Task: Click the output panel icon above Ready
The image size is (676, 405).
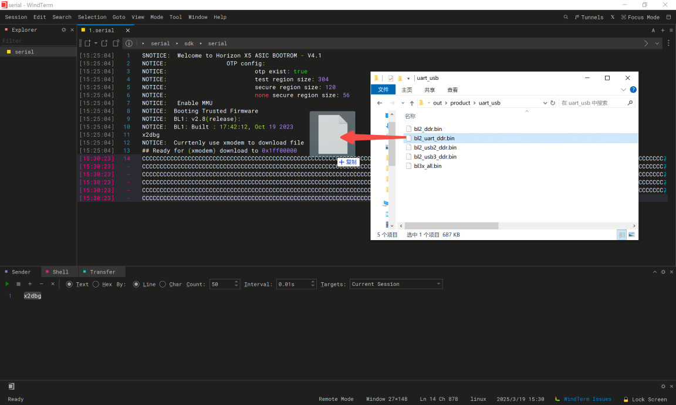Action: [11, 386]
